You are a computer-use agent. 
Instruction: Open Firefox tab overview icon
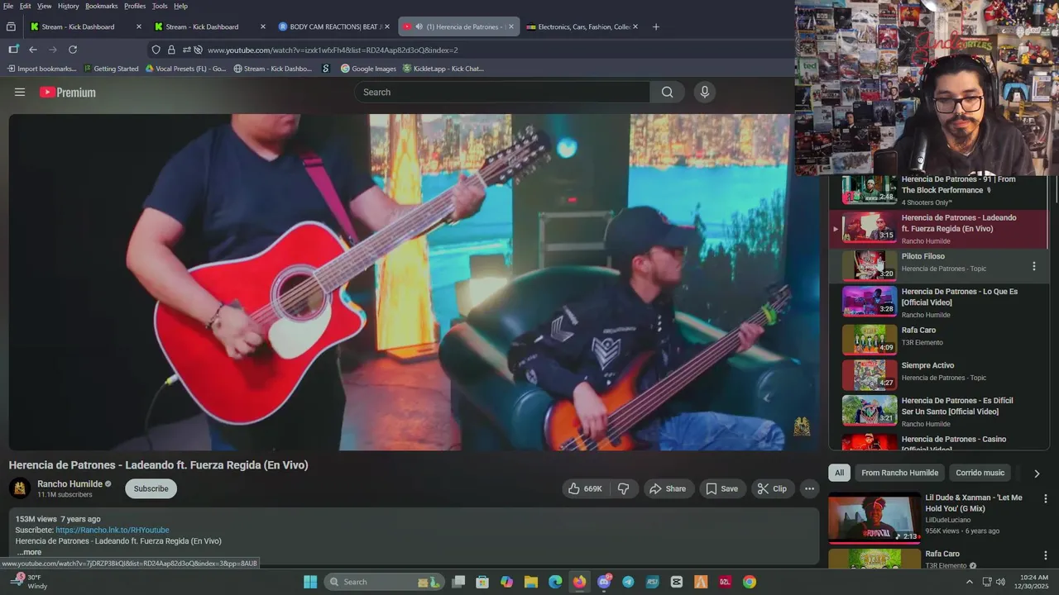[11, 26]
